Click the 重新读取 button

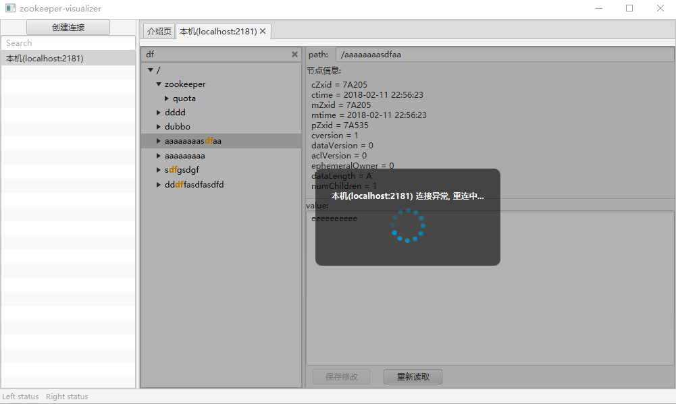(413, 376)
